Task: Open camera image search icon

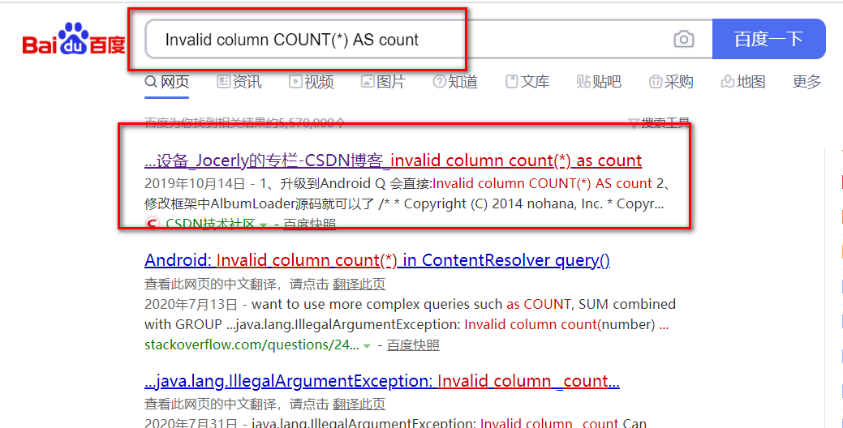Action: 683,39
